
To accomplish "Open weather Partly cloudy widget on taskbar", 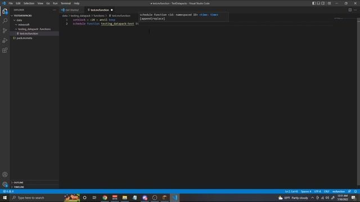I will coord(293,198).
